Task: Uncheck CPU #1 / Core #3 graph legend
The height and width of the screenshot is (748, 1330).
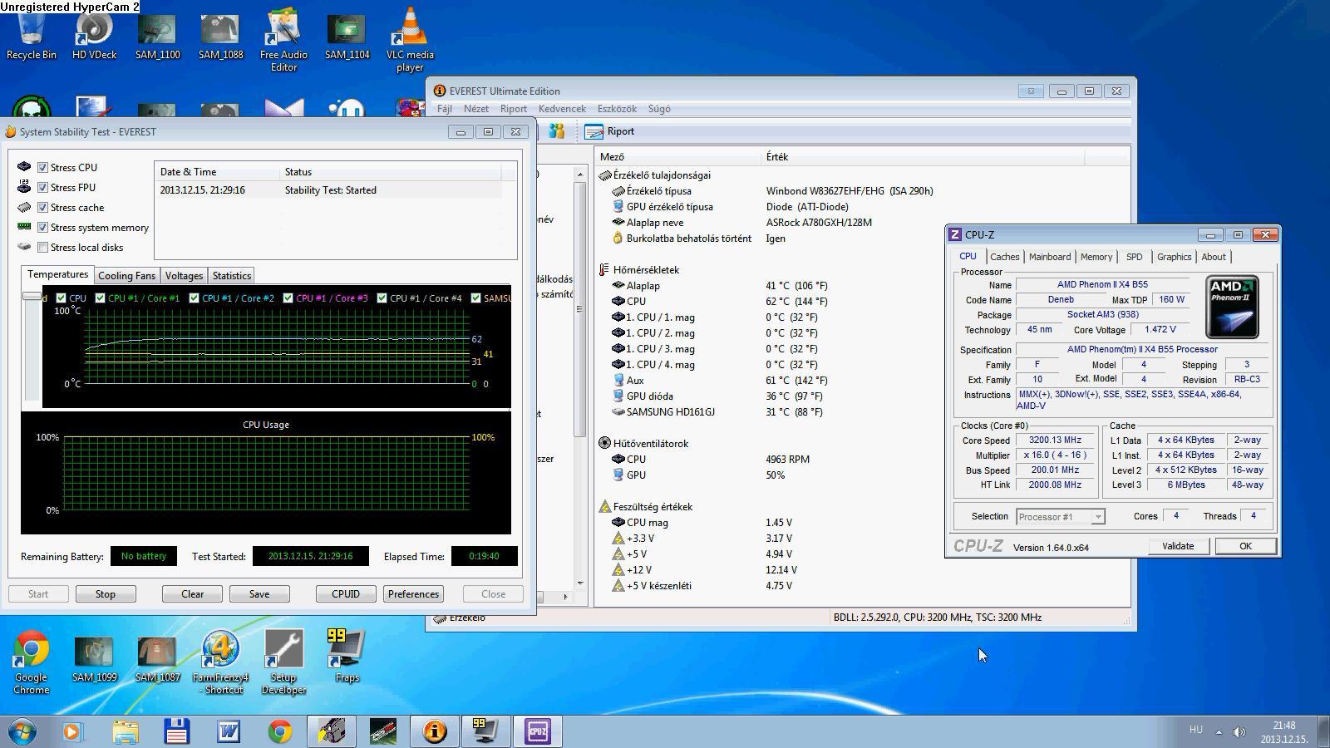Action: [288, 298]
